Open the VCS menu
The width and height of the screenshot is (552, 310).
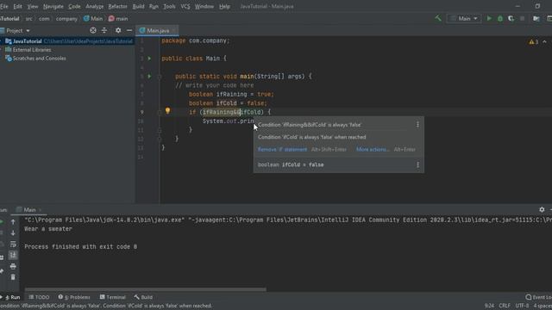point(185,6)
